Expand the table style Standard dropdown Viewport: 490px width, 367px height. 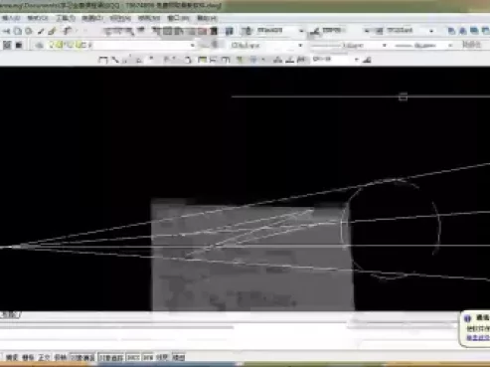tap(431, 31)
